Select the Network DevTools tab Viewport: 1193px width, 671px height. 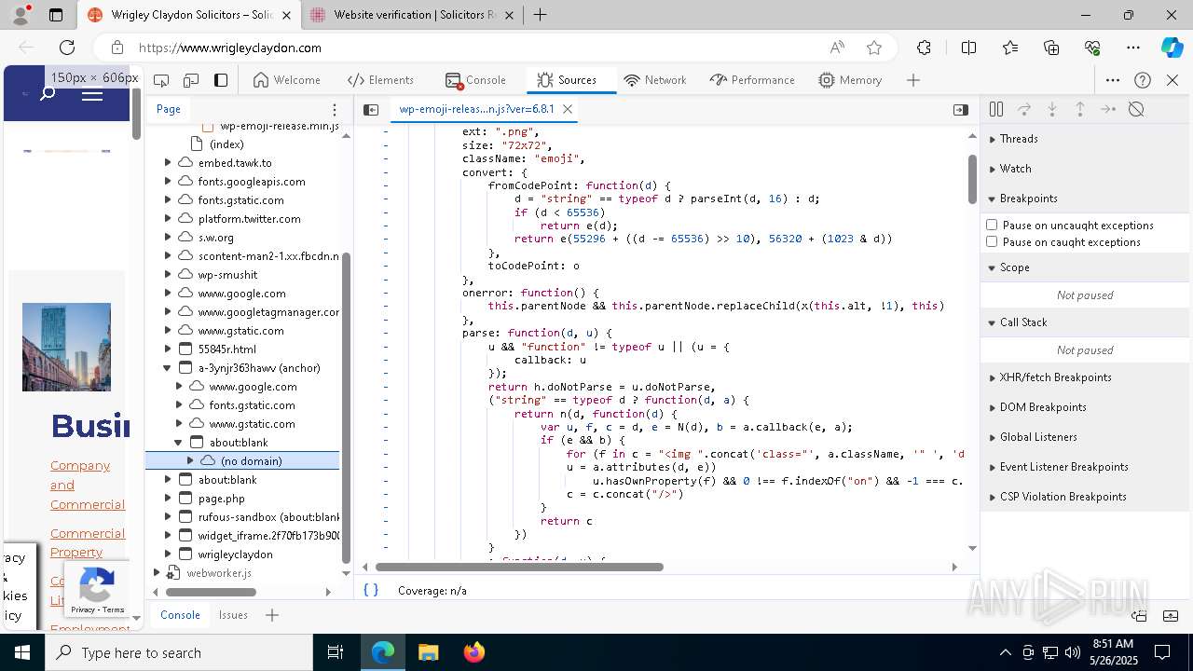(655, 80)
